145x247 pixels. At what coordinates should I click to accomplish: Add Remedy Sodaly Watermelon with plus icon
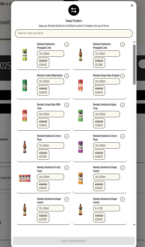[x=67, y=76]
